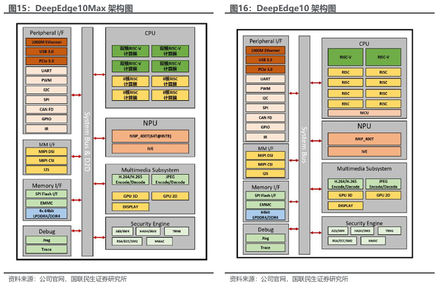Click the Jtag block in DeepEdge10 Debug
439x286 pixels.
coord(265,238)
